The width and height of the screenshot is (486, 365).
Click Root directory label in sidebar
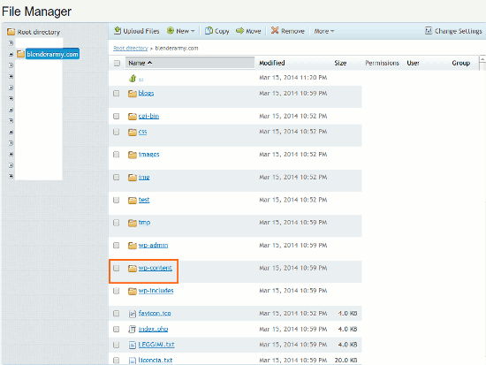[x=39, y=32]
